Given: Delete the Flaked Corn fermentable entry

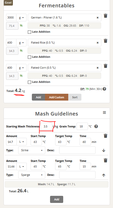Looking at the screenshot, I should (105, 66).
